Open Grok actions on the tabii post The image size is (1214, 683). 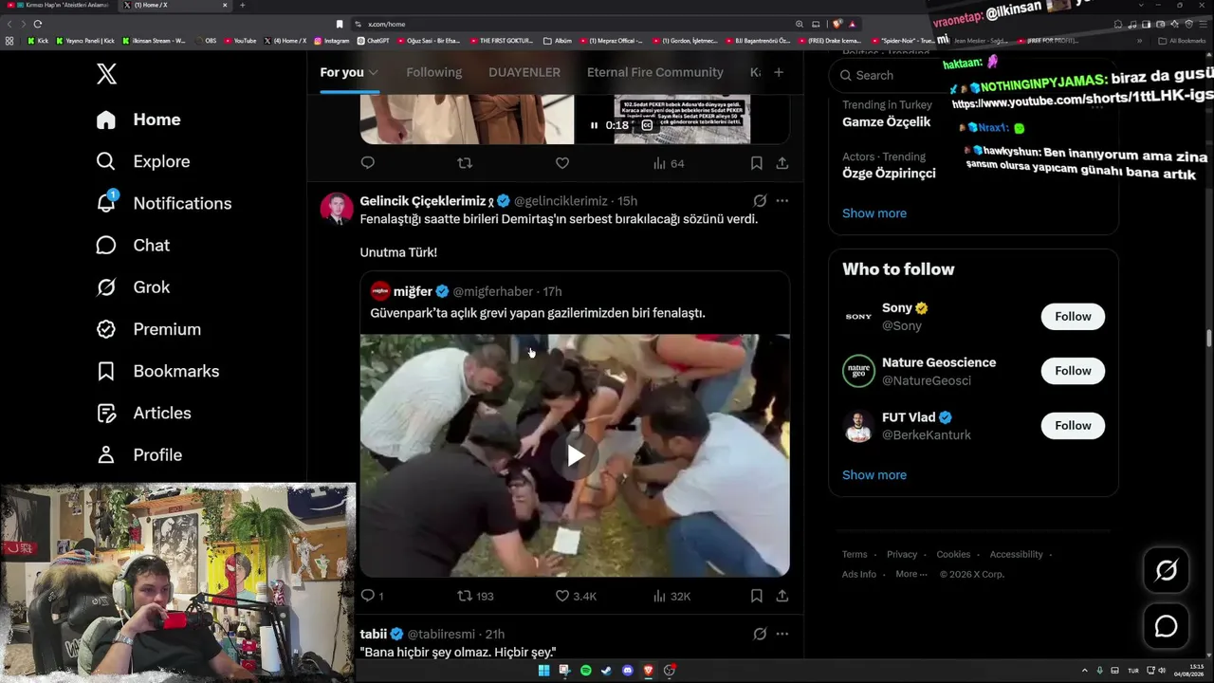pyautogui.click(x=760, y=634)
